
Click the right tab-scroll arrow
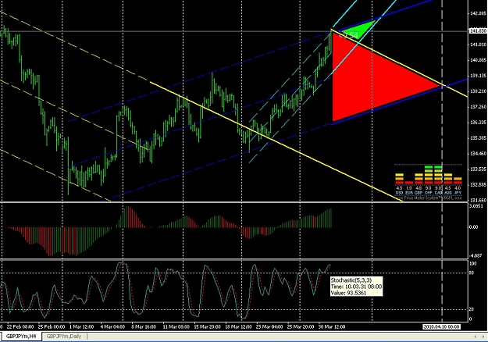[483, 337]
